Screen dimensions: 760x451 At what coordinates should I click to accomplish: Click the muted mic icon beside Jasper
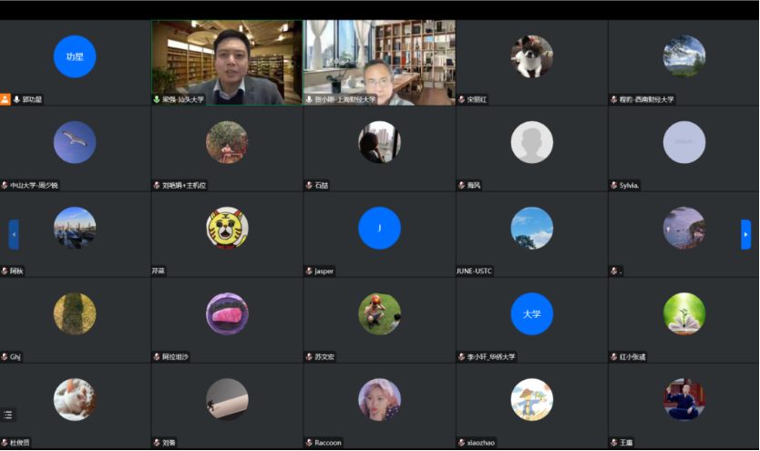click(x=309, y=272)
